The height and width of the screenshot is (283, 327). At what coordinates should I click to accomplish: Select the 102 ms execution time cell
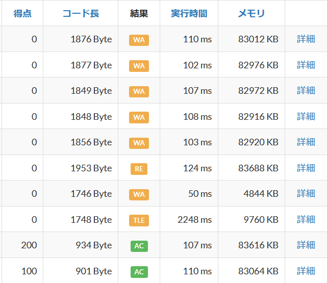point(189,65)
